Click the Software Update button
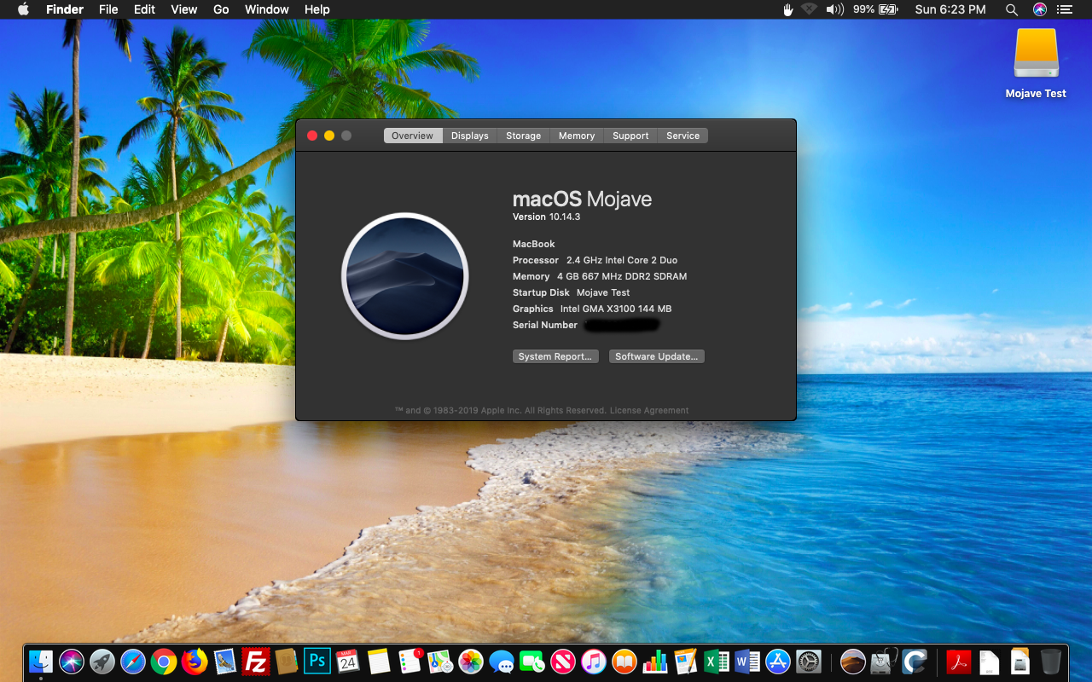1092x682 pixels. 657,356
